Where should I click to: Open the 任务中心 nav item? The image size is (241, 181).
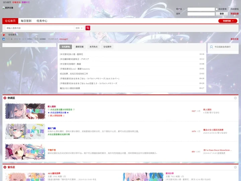pos(42,21)
